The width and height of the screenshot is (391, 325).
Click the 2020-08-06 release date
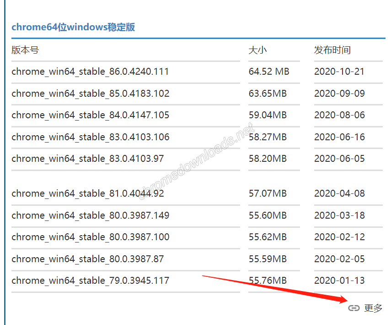pos(339,115)
